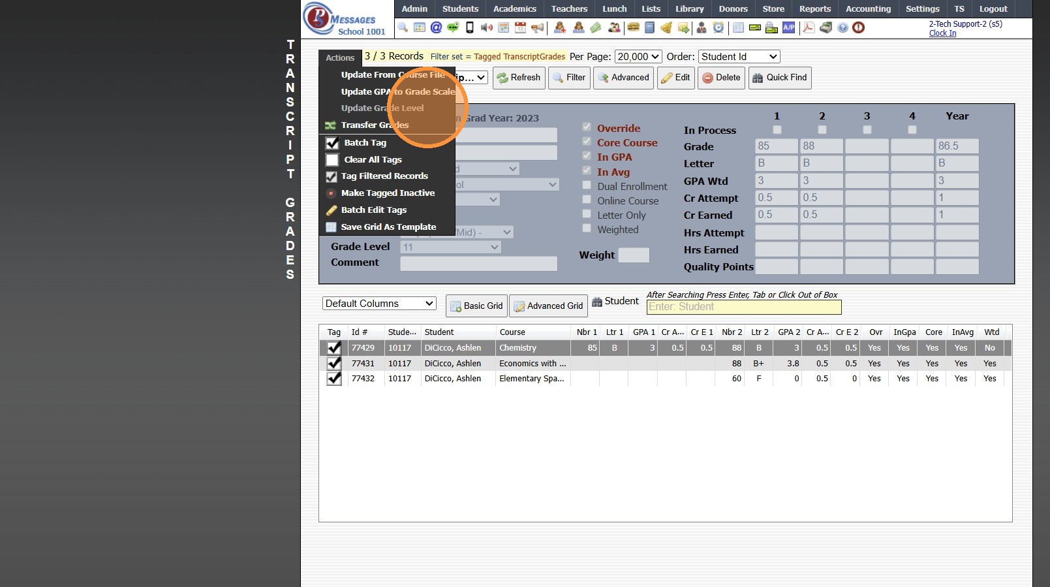Image resolution: width=1050 pixels, height=587 pixels.
Task: Click the A/P accounts payable icon
Action: 789,27
